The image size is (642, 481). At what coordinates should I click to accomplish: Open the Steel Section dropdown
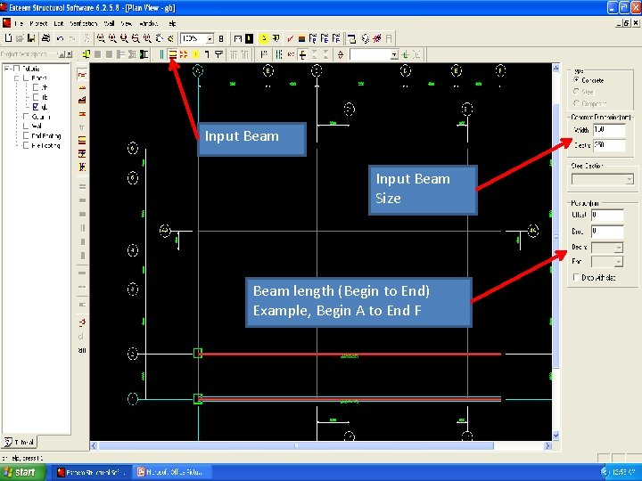[x=630, y=180]
